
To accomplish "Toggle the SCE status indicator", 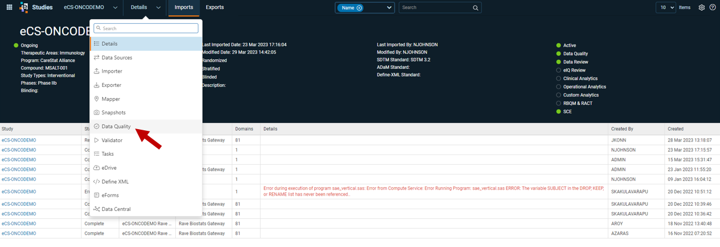I will pos(558,112).
